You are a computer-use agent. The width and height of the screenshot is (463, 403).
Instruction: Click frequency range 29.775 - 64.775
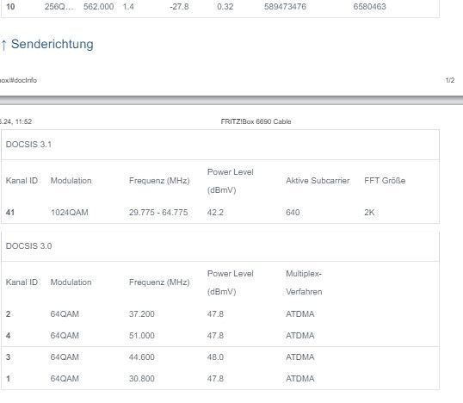click(158, 213)
